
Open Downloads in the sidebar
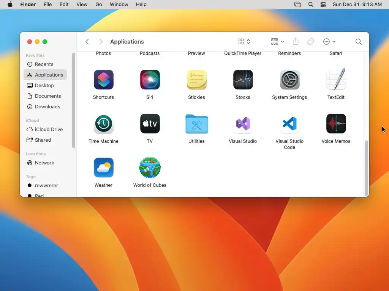click(x=45, y=106)
